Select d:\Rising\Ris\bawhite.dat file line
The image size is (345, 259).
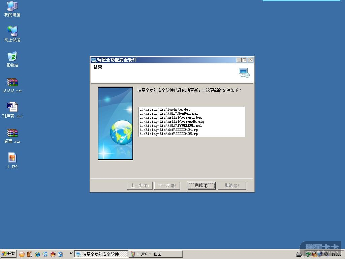coord(164,109)
